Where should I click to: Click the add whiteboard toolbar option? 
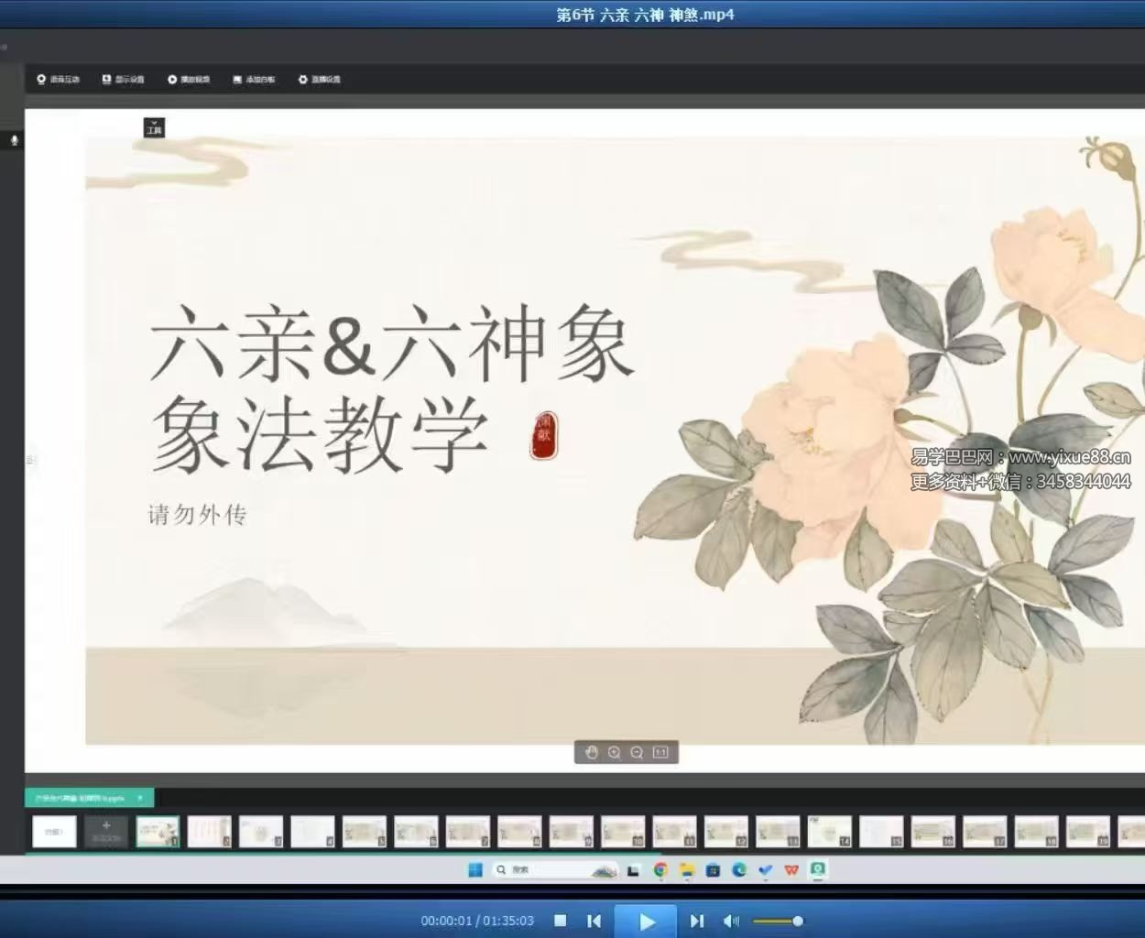[x=254, y=80]
